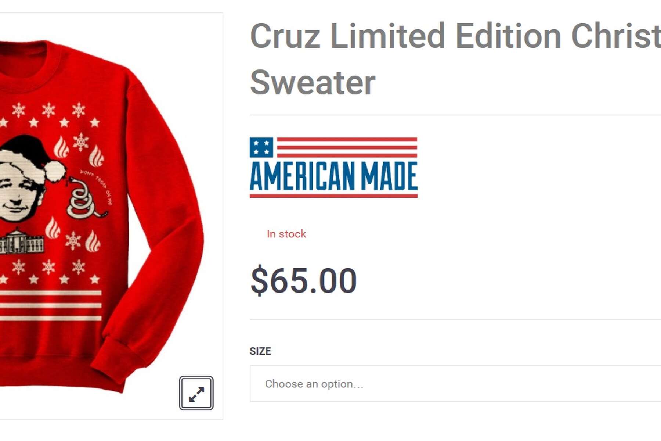The height and width of the screenshot is (441, 661).
Task: Click the white stripes band on the sweater
Action: (x=51, y=305)
